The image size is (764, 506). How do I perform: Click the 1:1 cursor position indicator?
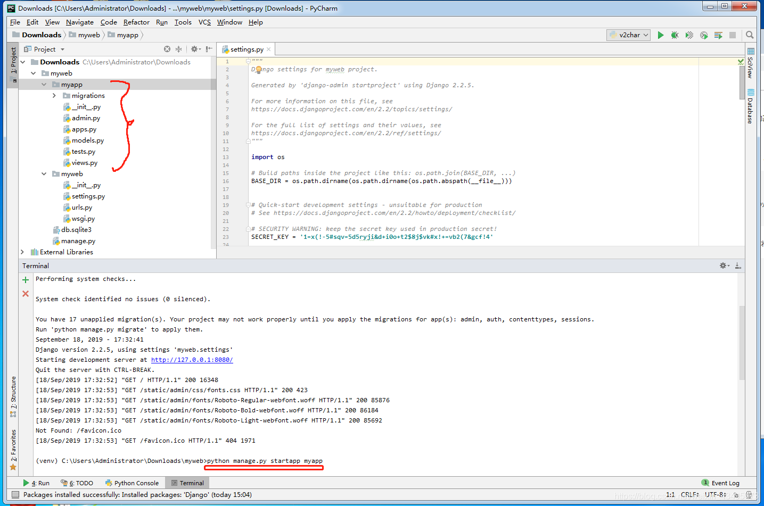[670, 495]
